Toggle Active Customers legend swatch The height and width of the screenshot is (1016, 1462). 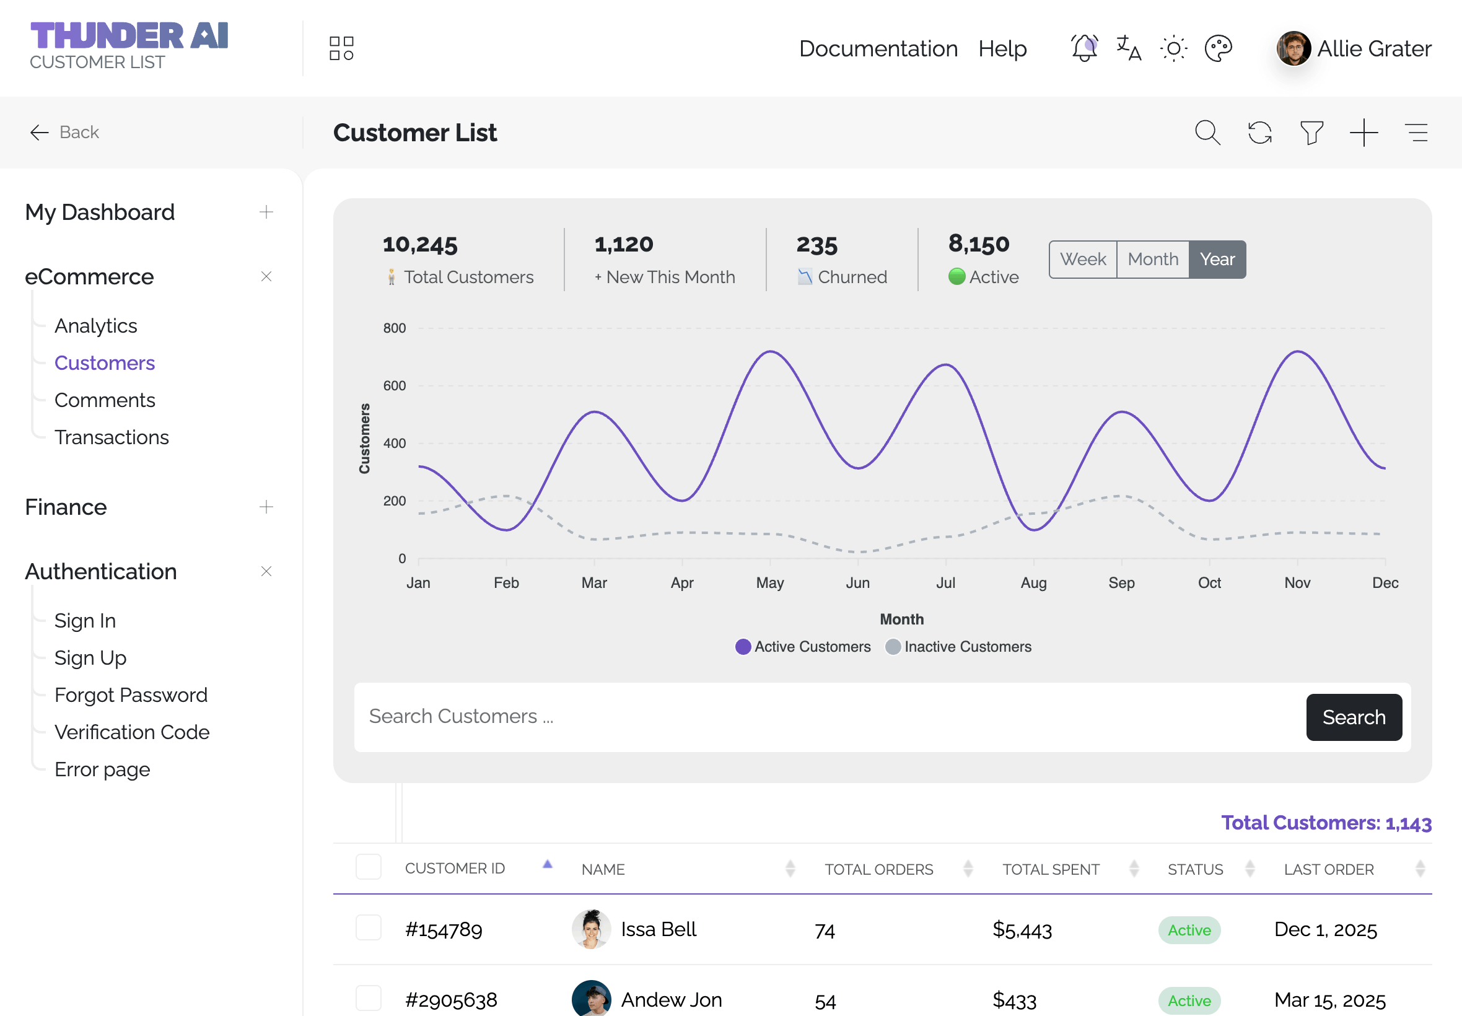[x=743, y=647]
